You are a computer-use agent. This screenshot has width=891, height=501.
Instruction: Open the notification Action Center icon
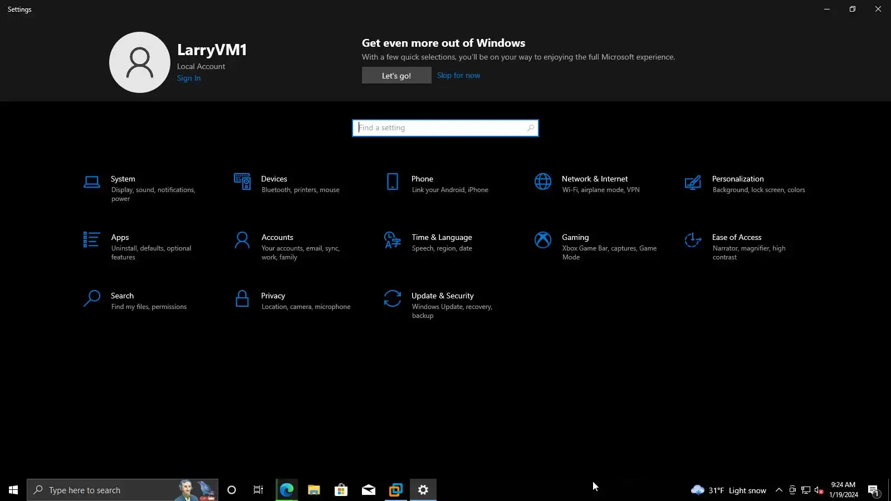click(x=873, y=490)
